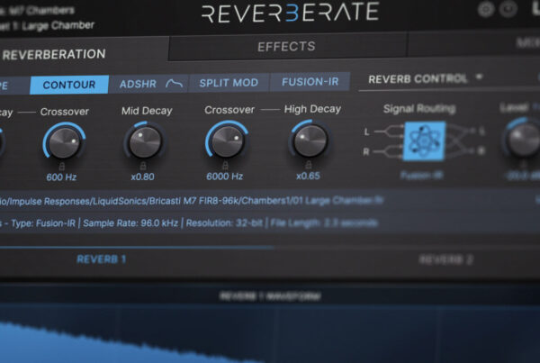Screen dimensions: 540x363
Task: Toggle the power bypass icon
Action: pyautogui.click(x=508, y=9)
